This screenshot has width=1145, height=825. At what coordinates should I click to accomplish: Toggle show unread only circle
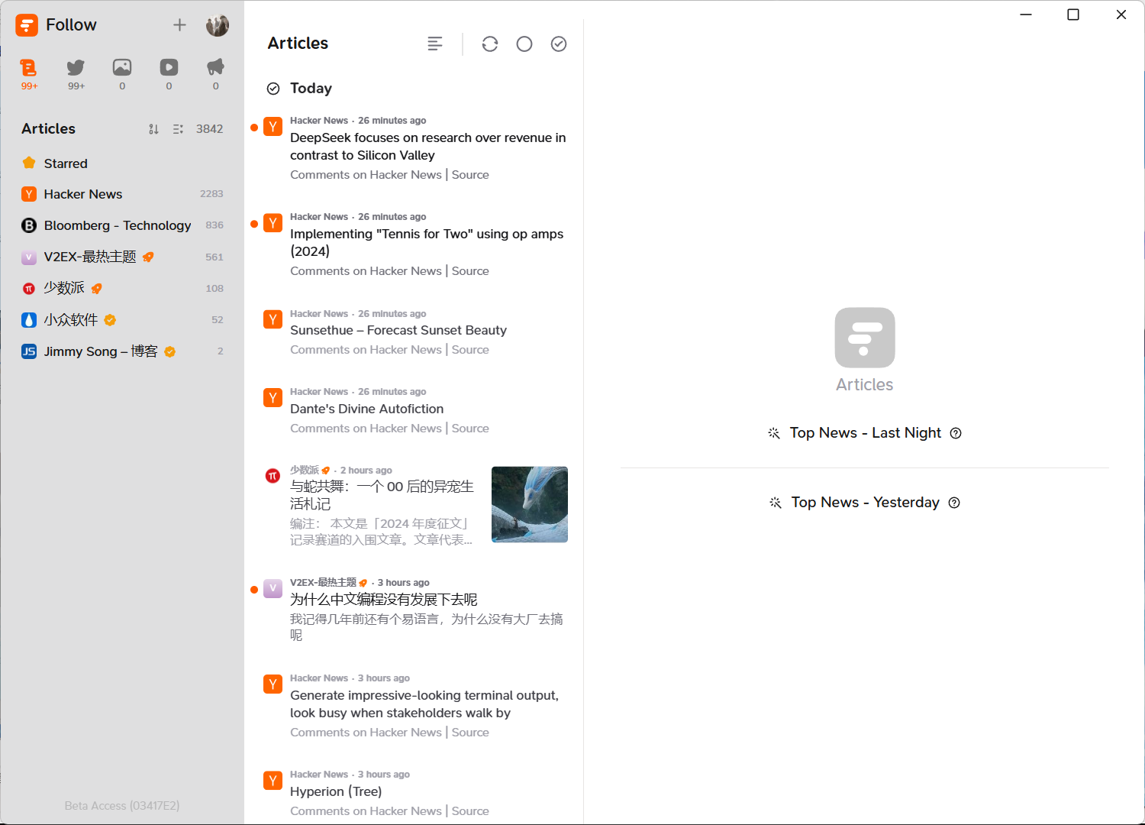(524, 44)
